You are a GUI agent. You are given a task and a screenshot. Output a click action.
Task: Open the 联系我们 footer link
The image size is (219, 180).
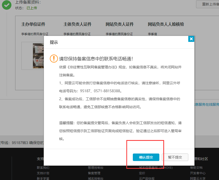(x=43, y=168)
